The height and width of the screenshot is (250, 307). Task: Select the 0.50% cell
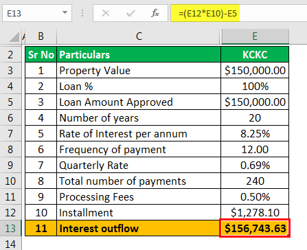(x=255, y=196)
